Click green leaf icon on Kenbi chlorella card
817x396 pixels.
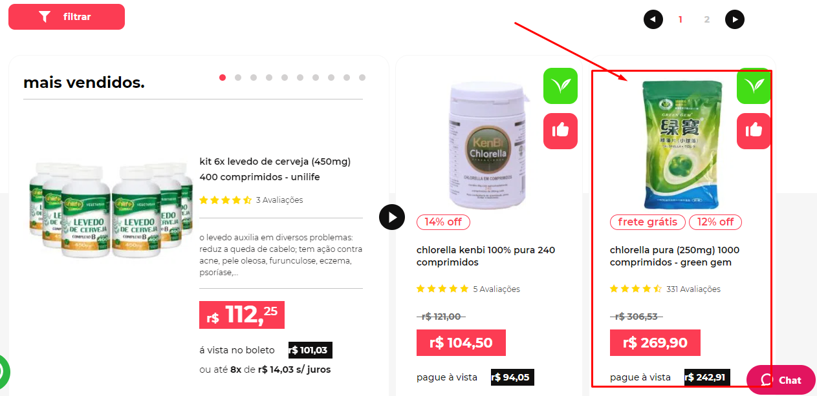tap(560, 86)
